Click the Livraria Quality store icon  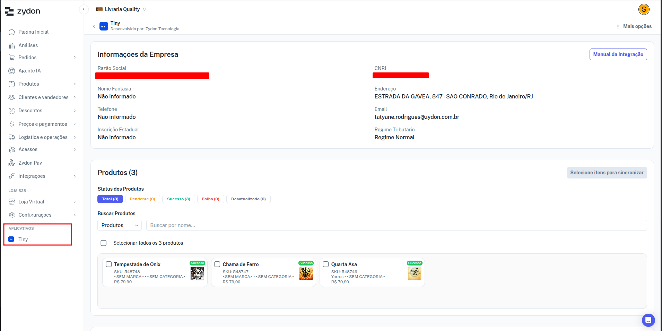click(99, 9)
